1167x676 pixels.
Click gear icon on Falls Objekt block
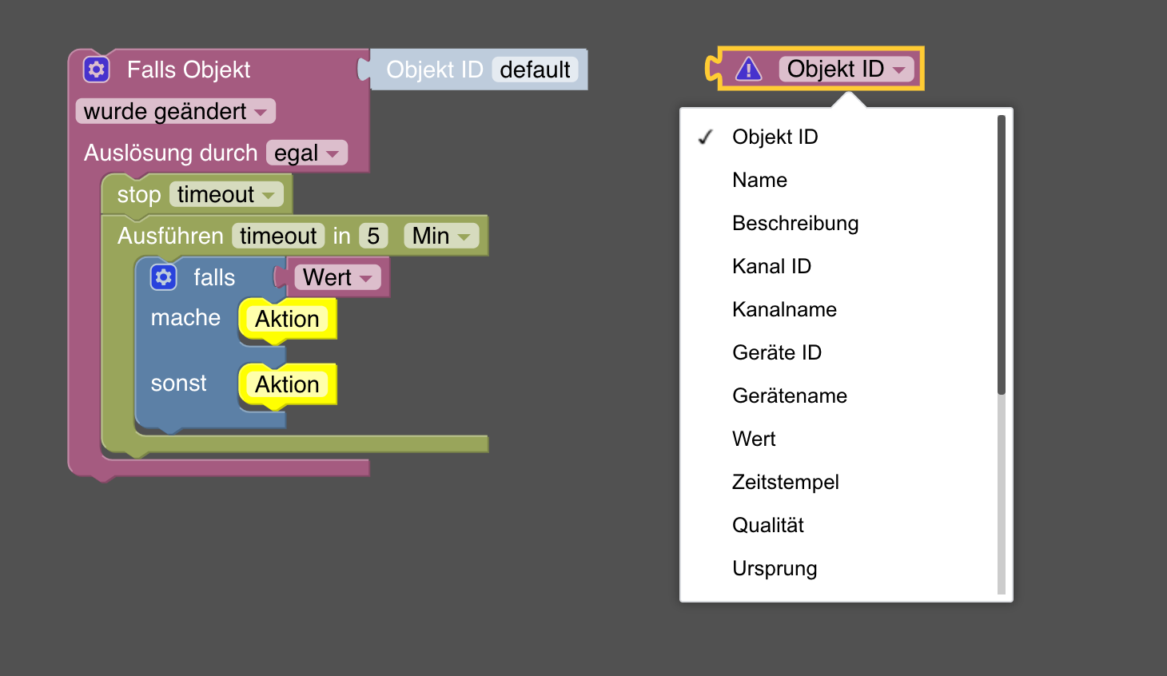97,70
